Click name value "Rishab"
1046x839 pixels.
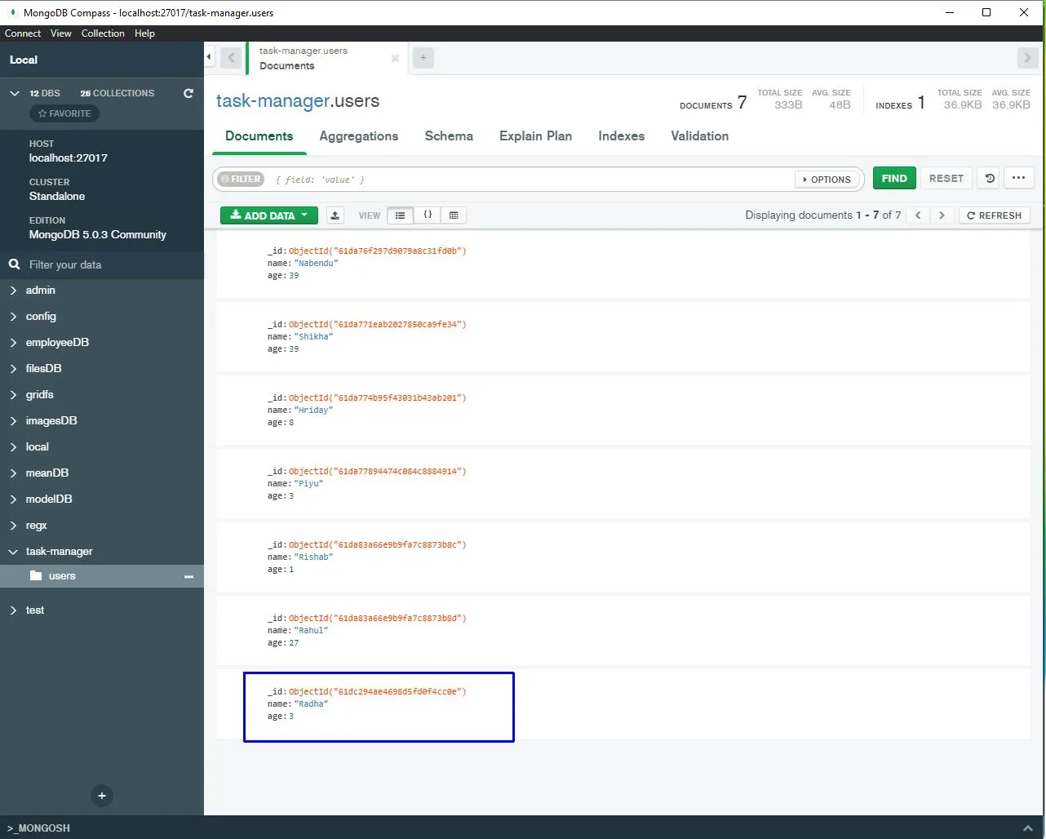tap(313, 557)
